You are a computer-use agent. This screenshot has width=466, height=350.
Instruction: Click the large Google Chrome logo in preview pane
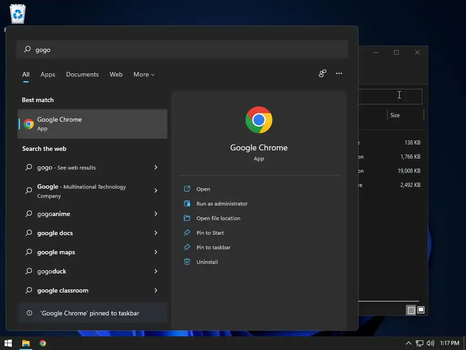[258, 120]
